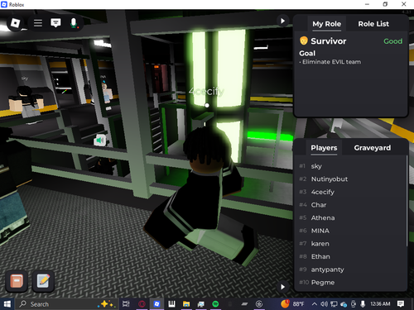Screen dimensions: 414x310
Task: Open the network icon in tray
Action: point(334,304)
